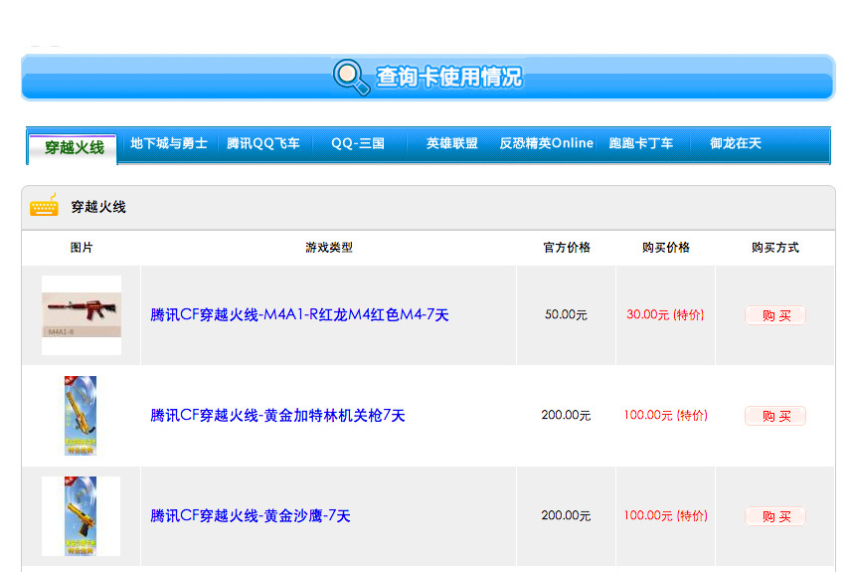
Task: Click the golden Desert Eagle thumbnail
Action: click(x=81, y=516)
